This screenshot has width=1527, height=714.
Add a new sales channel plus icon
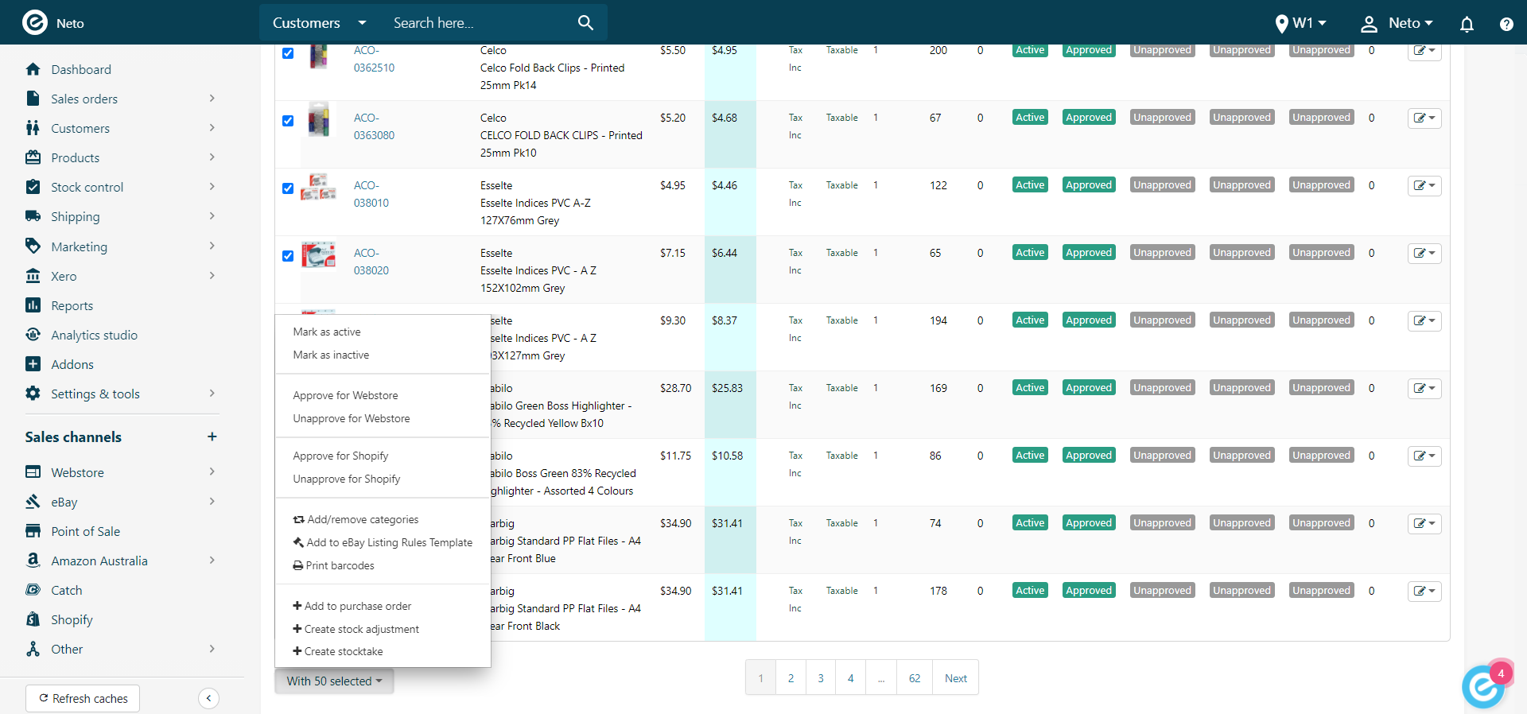point(212,437)
